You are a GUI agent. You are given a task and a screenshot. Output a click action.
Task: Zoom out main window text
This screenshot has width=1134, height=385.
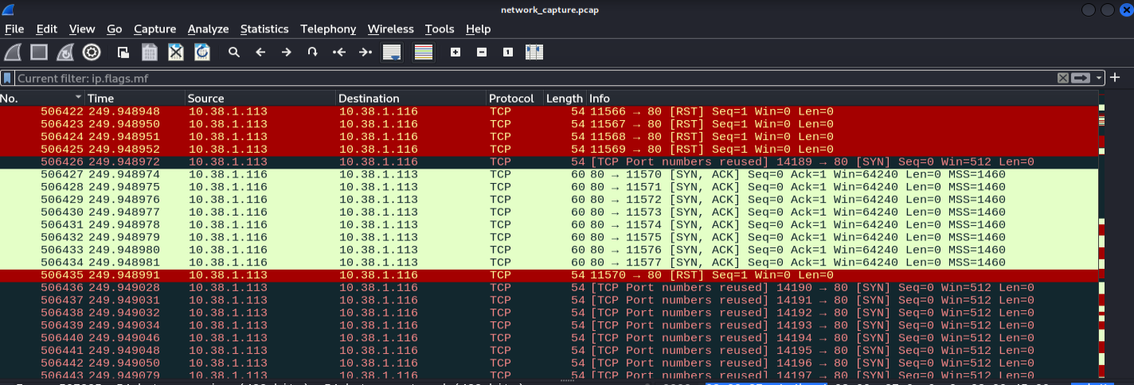click(x=482, y=52)
